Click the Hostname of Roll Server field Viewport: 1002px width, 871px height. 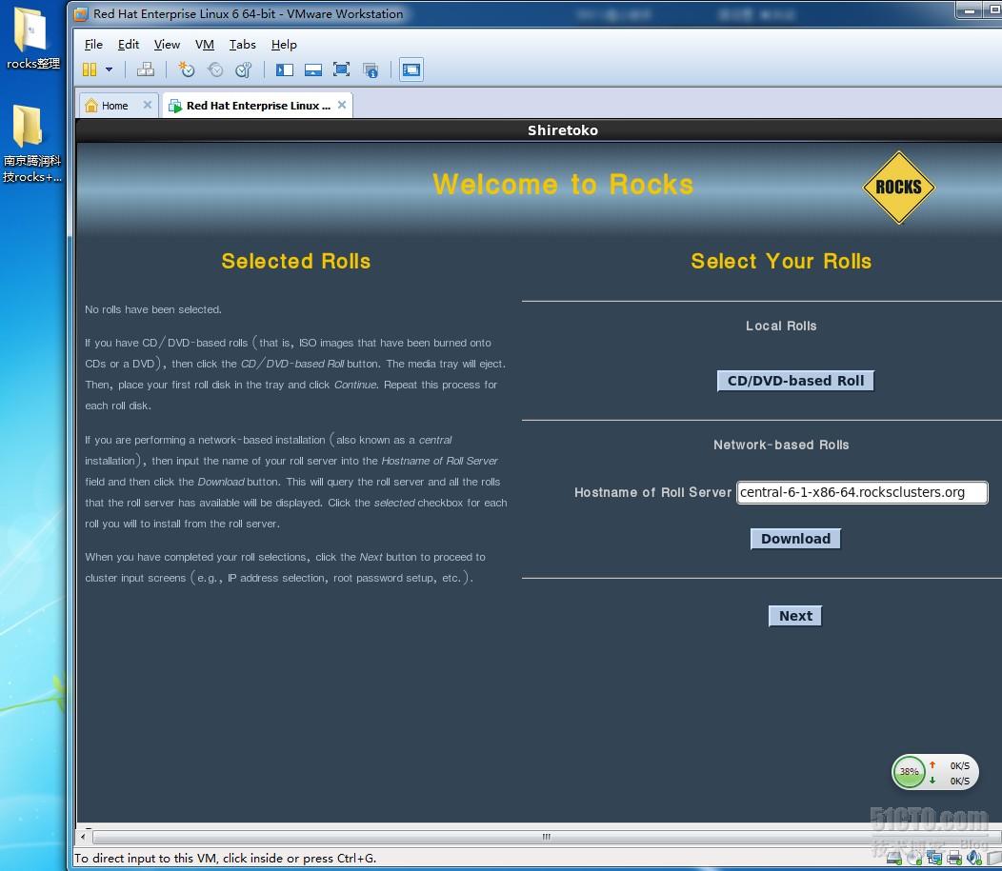862,492
